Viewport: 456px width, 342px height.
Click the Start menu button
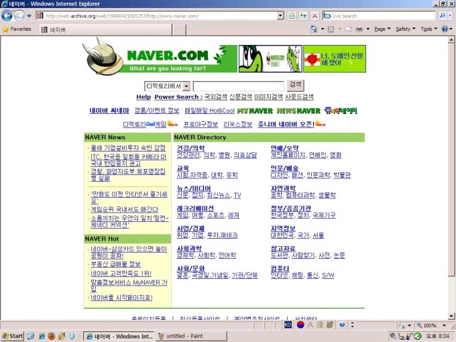tap(12, 336)
